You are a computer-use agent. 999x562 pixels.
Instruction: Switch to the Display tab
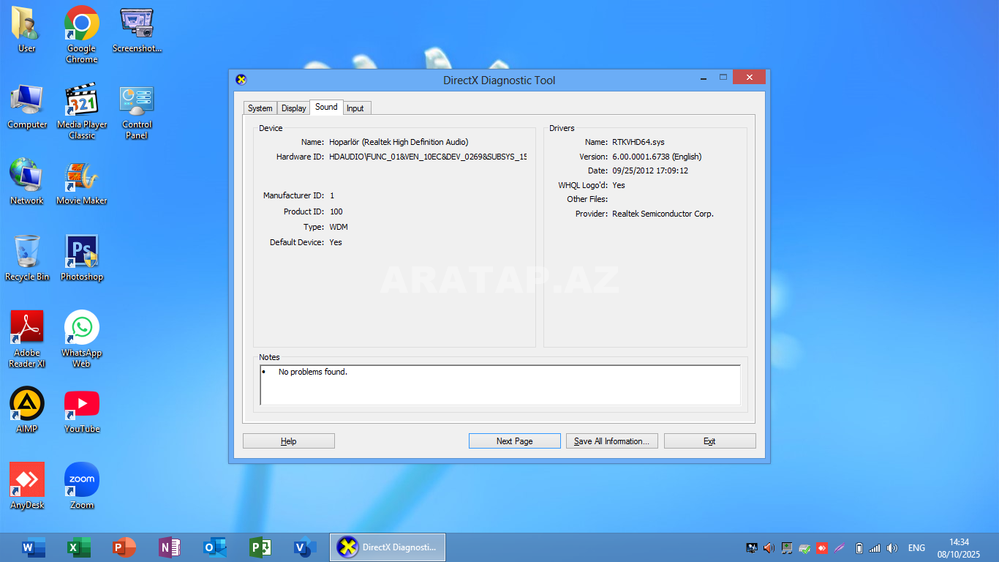(294, 108)
